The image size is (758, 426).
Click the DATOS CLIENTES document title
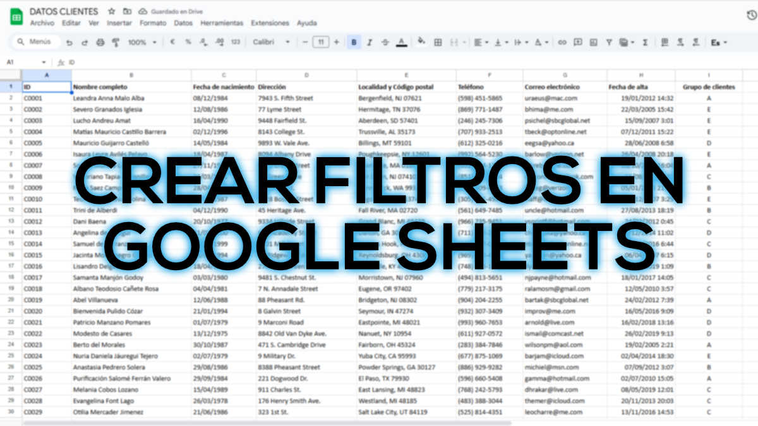tap(64, 11)
